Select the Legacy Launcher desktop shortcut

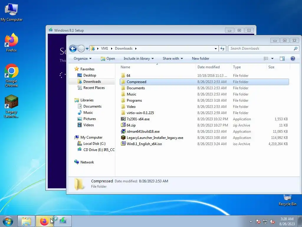pos(12,106)
